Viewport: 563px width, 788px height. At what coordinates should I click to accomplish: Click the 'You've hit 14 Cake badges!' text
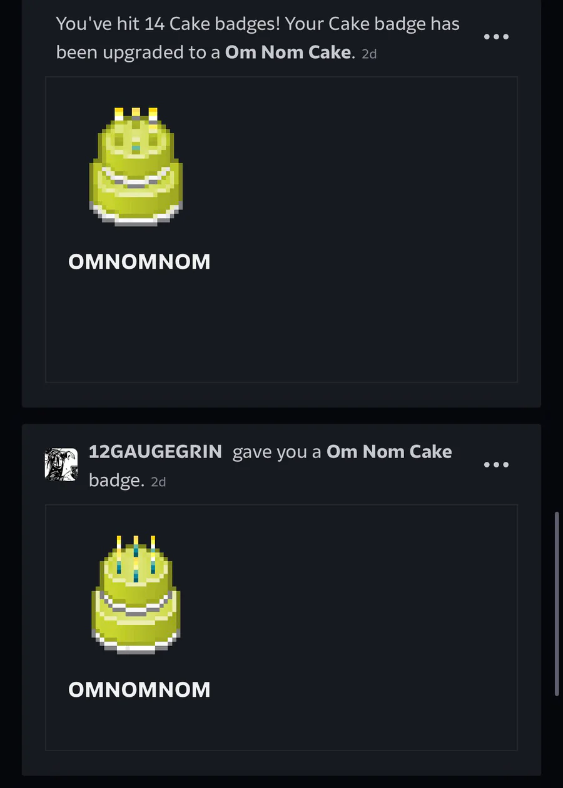[x=168, y=24]
